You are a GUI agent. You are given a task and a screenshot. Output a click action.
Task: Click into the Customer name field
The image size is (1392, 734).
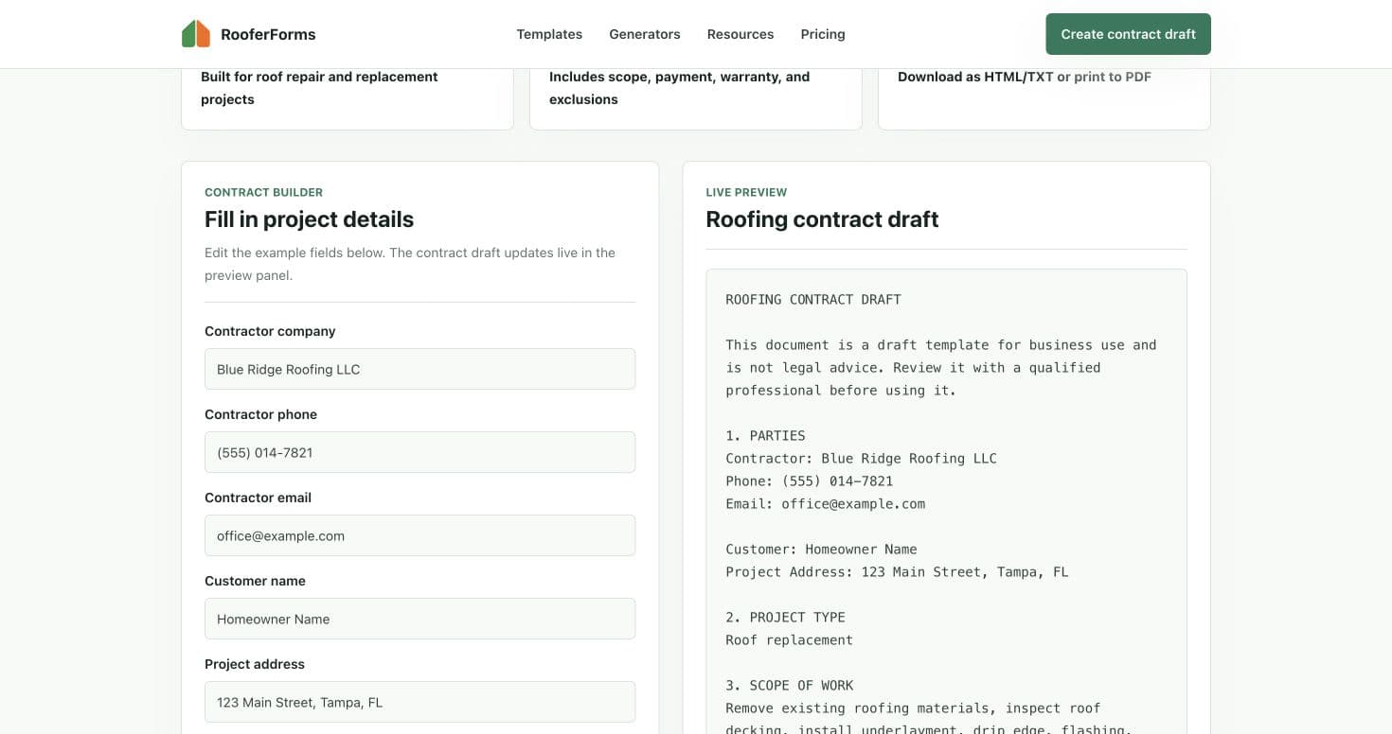(x=419, y=619)
